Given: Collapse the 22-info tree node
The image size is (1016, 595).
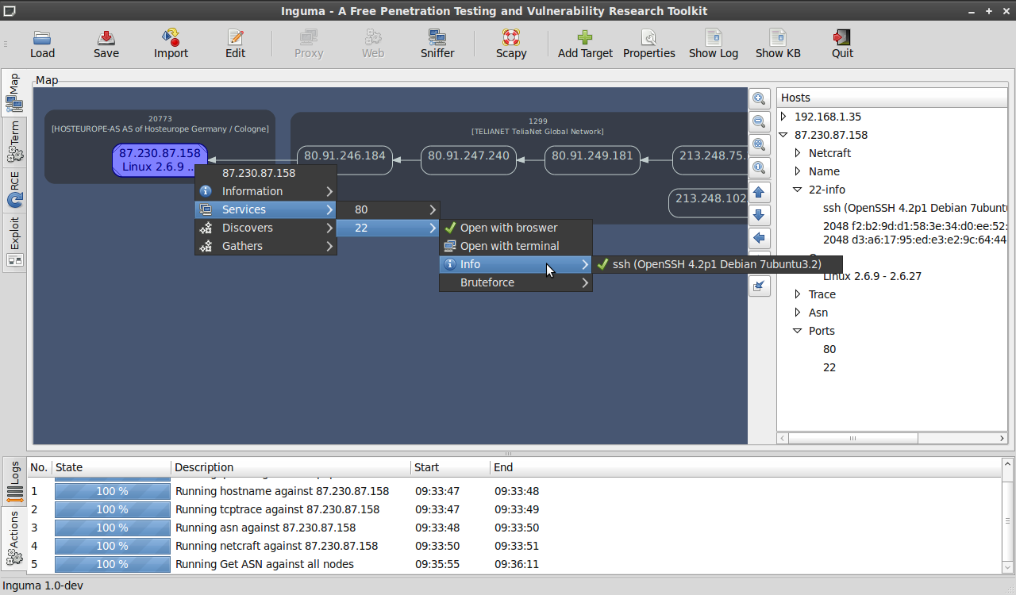Looking at the screenshot, I should coord(798,190).
